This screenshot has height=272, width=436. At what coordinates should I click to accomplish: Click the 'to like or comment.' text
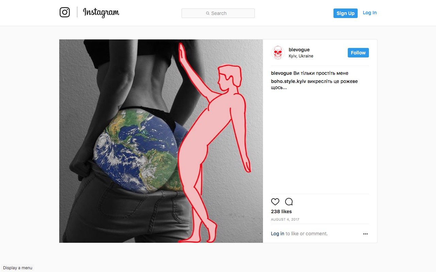307,234
